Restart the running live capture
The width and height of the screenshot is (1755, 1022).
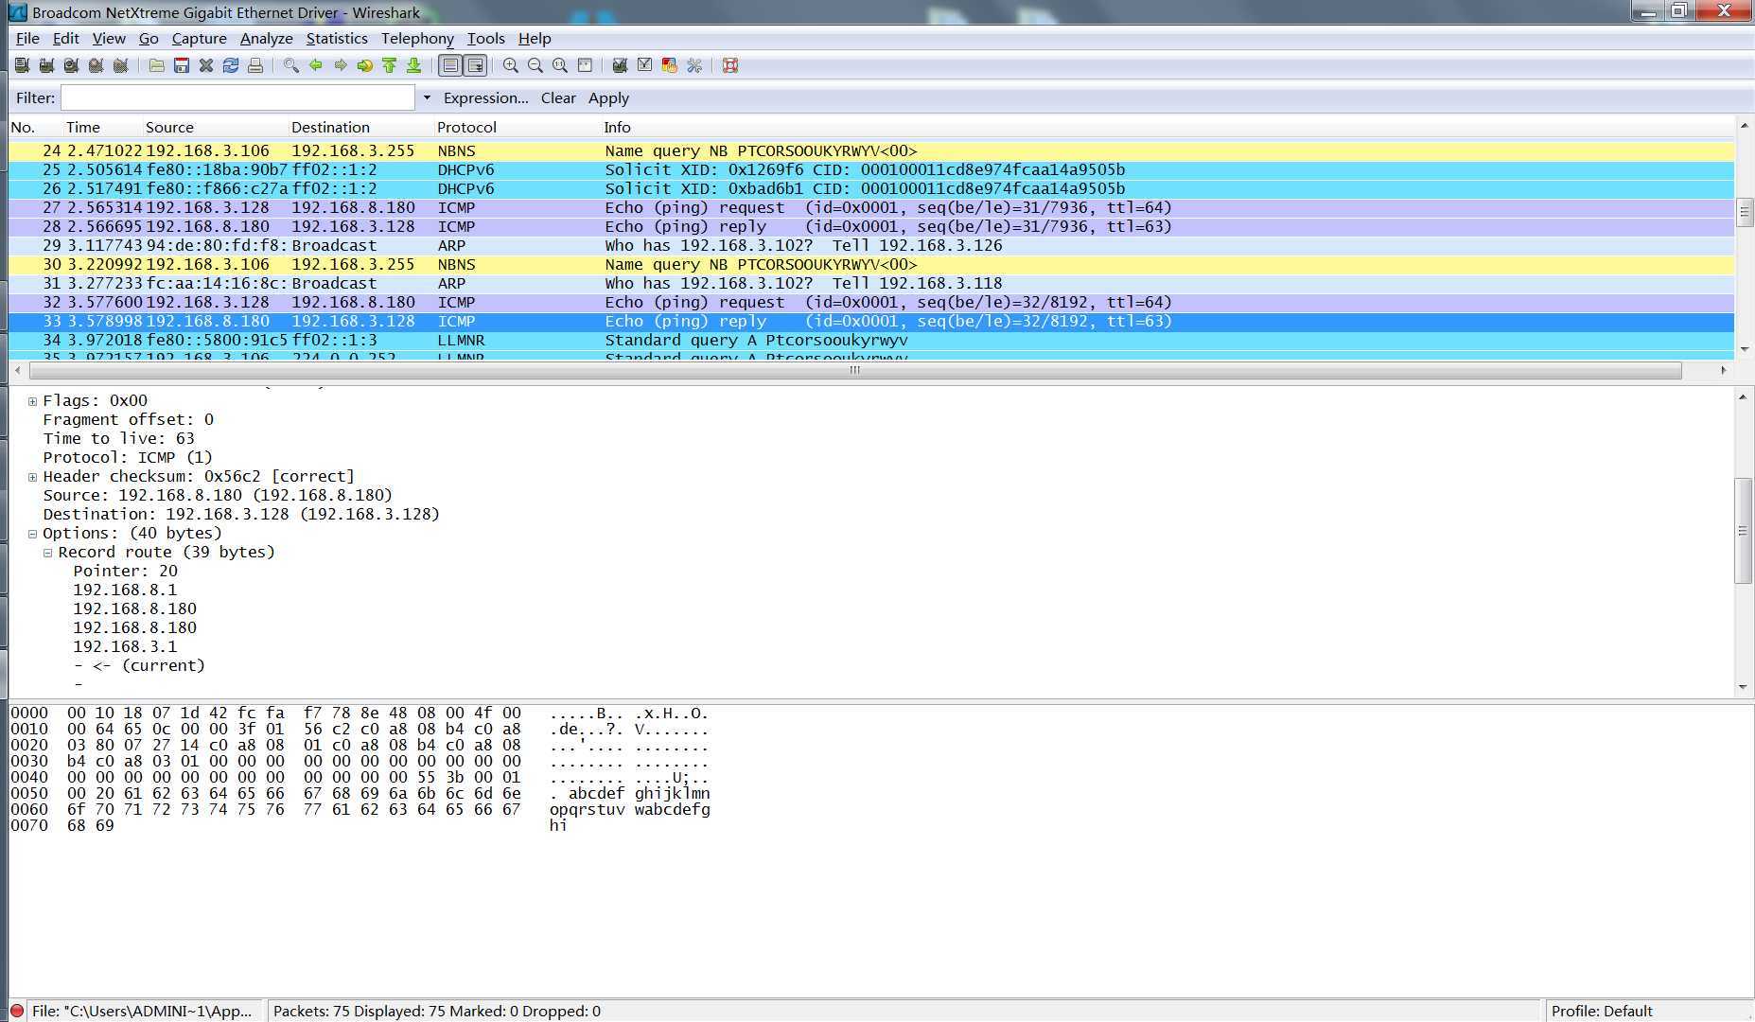tap(120, 65)
